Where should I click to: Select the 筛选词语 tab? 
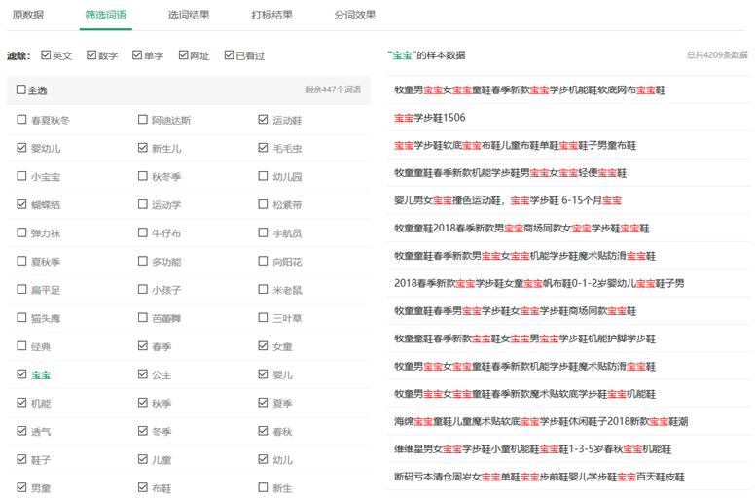coord(106,15)
